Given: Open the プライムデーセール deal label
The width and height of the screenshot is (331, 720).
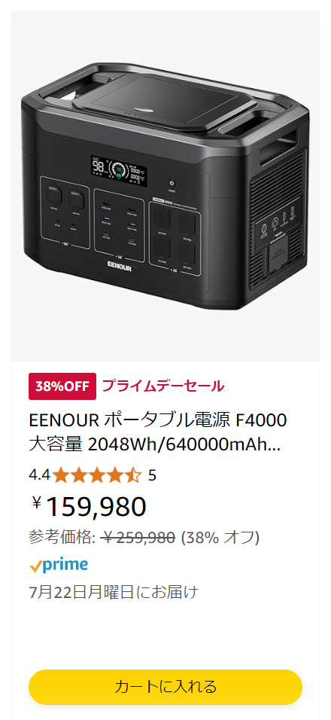Looking at the screenshot, I should [163, 386].
